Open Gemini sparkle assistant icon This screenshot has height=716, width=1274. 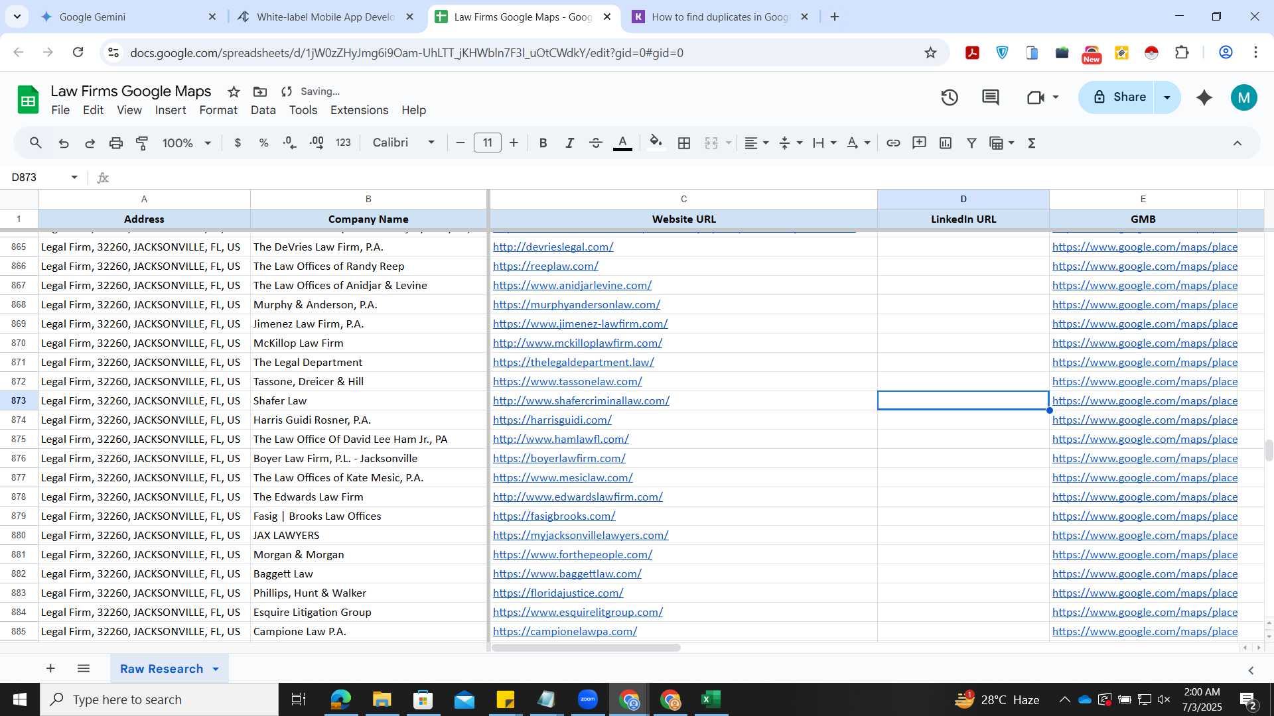point(1204,97)
